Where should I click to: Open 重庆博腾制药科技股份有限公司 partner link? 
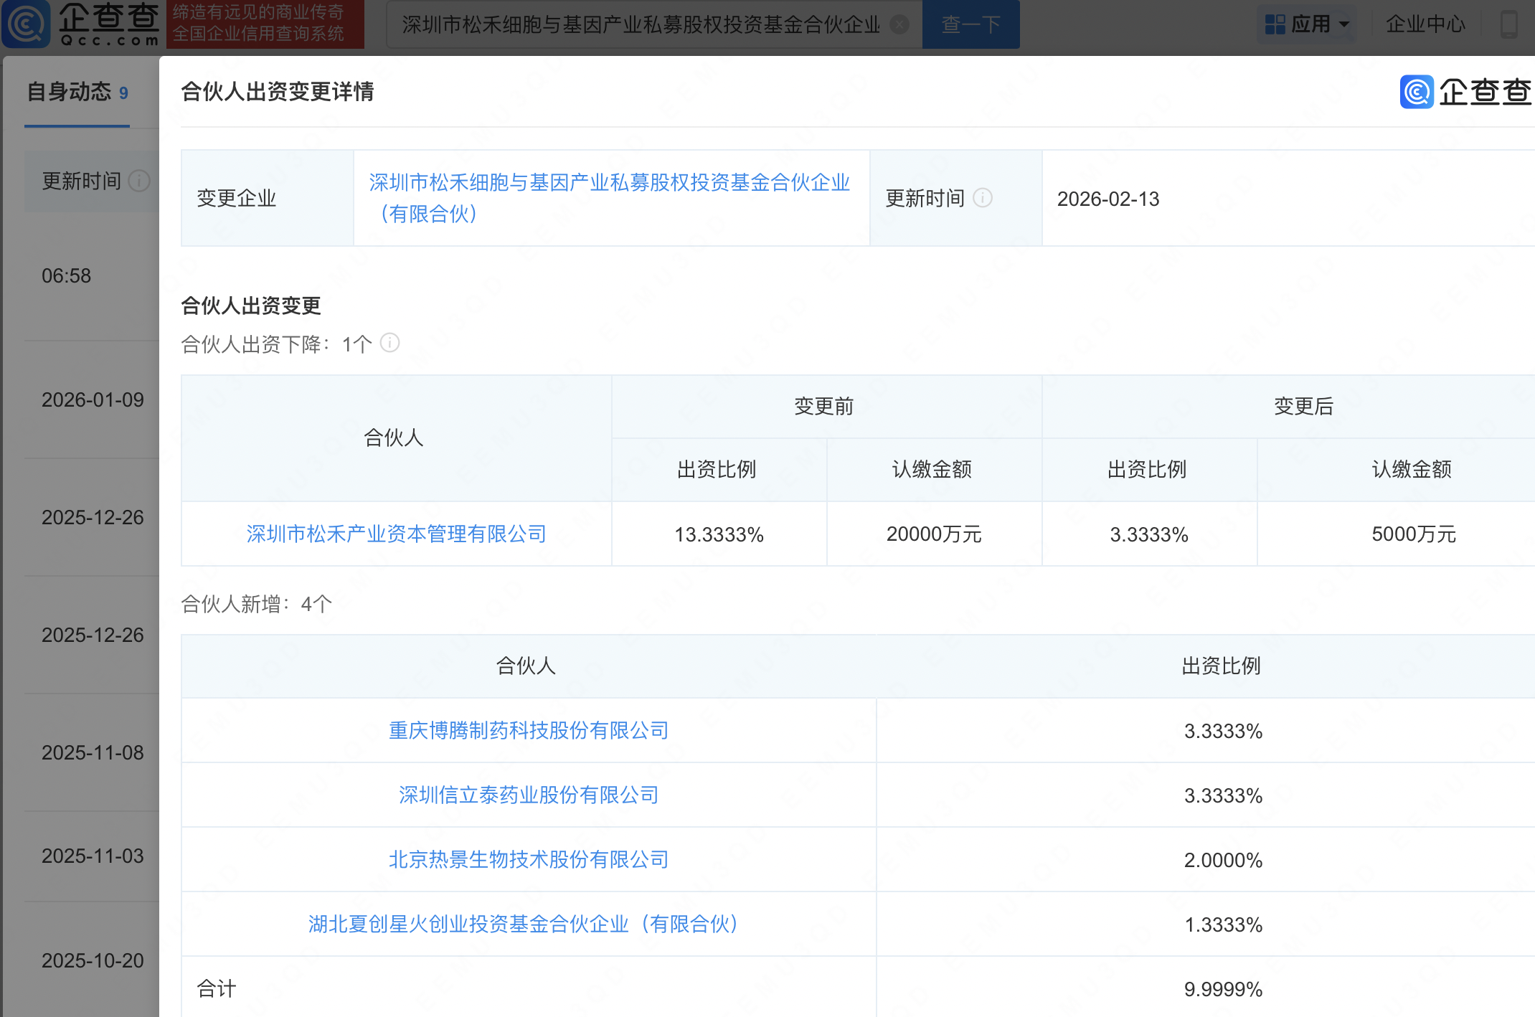(528, 730)
